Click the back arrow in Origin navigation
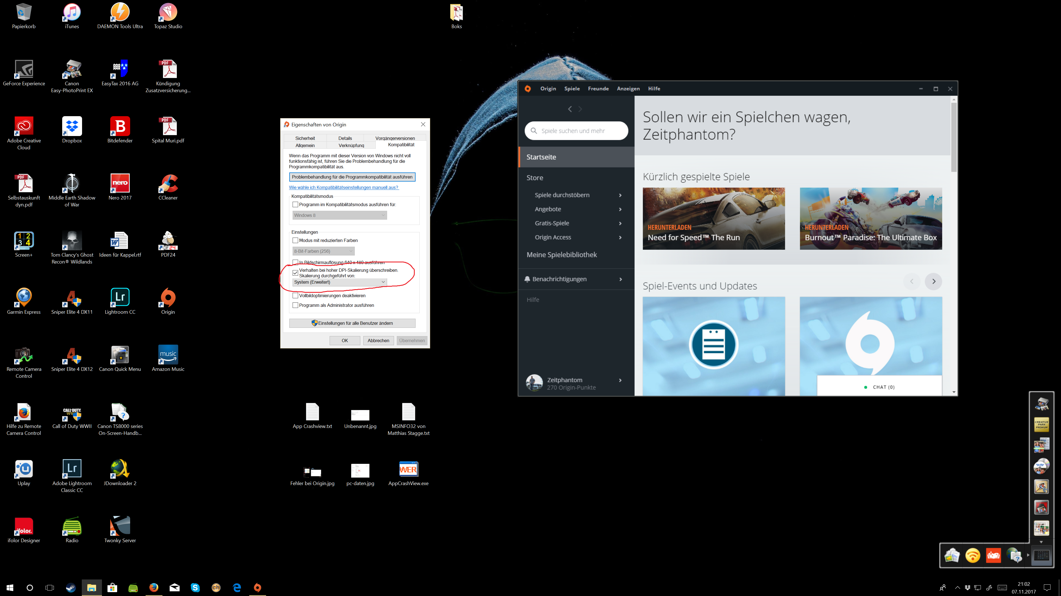Viewport: 1061px width, 596px height. (x=570, y=109)
